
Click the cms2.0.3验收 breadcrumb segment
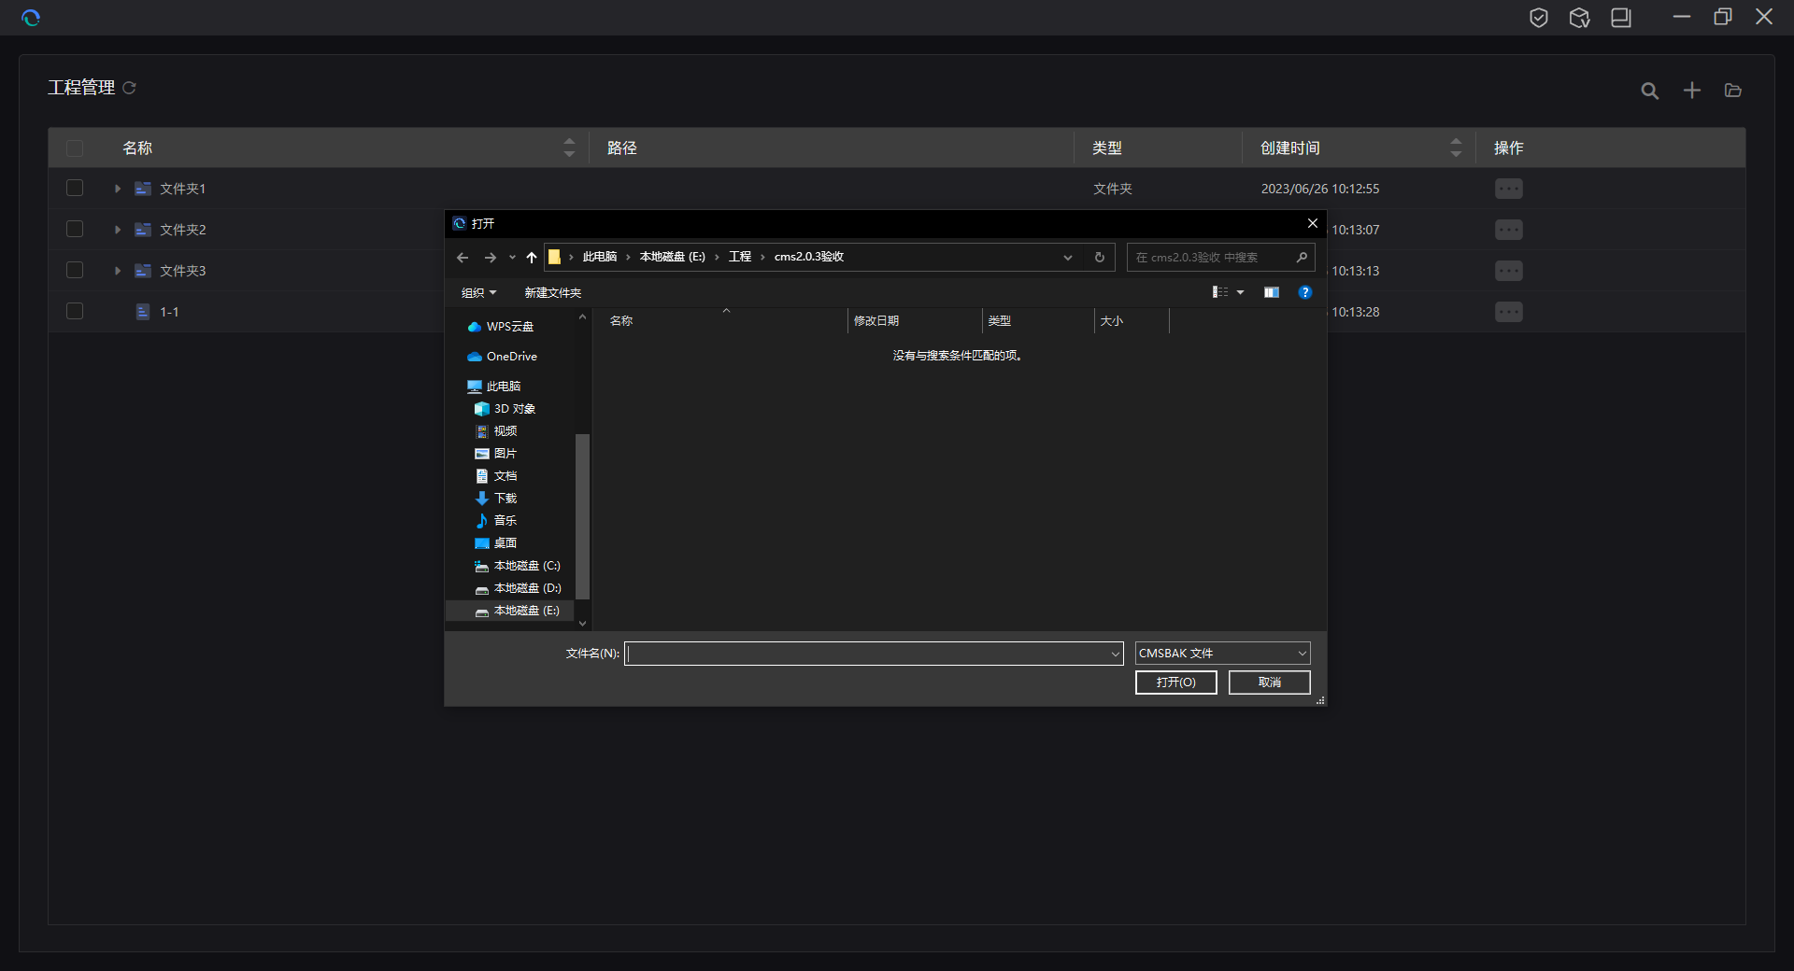click(809, 257)
